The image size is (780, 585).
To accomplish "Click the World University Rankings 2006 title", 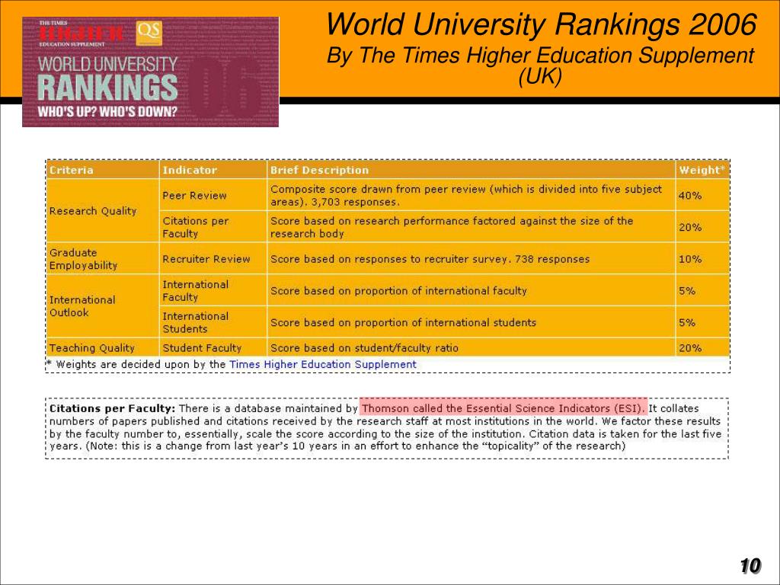I will click(542, 24).
